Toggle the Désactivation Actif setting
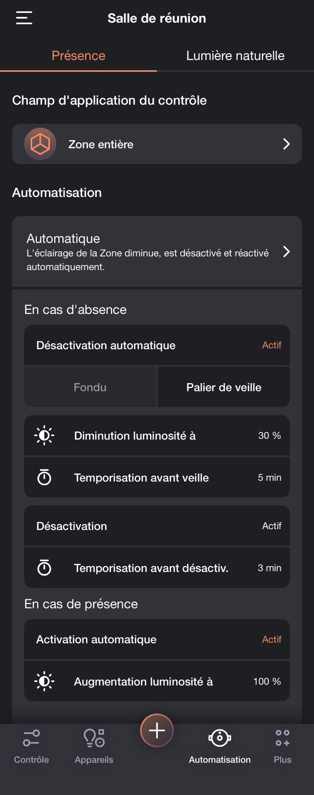Image resolution: width=314 pixels, height=795 pixels. pos(272,526)
